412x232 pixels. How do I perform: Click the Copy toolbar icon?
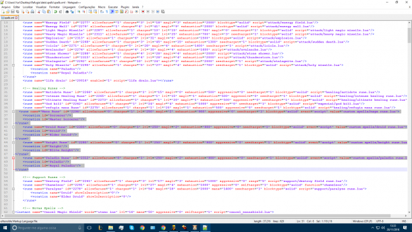click(x=44, y=11)
